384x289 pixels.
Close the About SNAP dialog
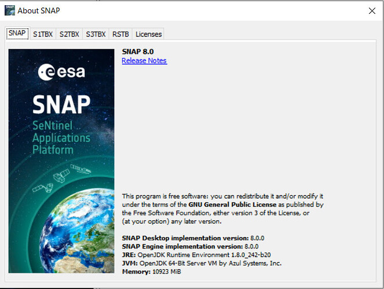point(372,11)
